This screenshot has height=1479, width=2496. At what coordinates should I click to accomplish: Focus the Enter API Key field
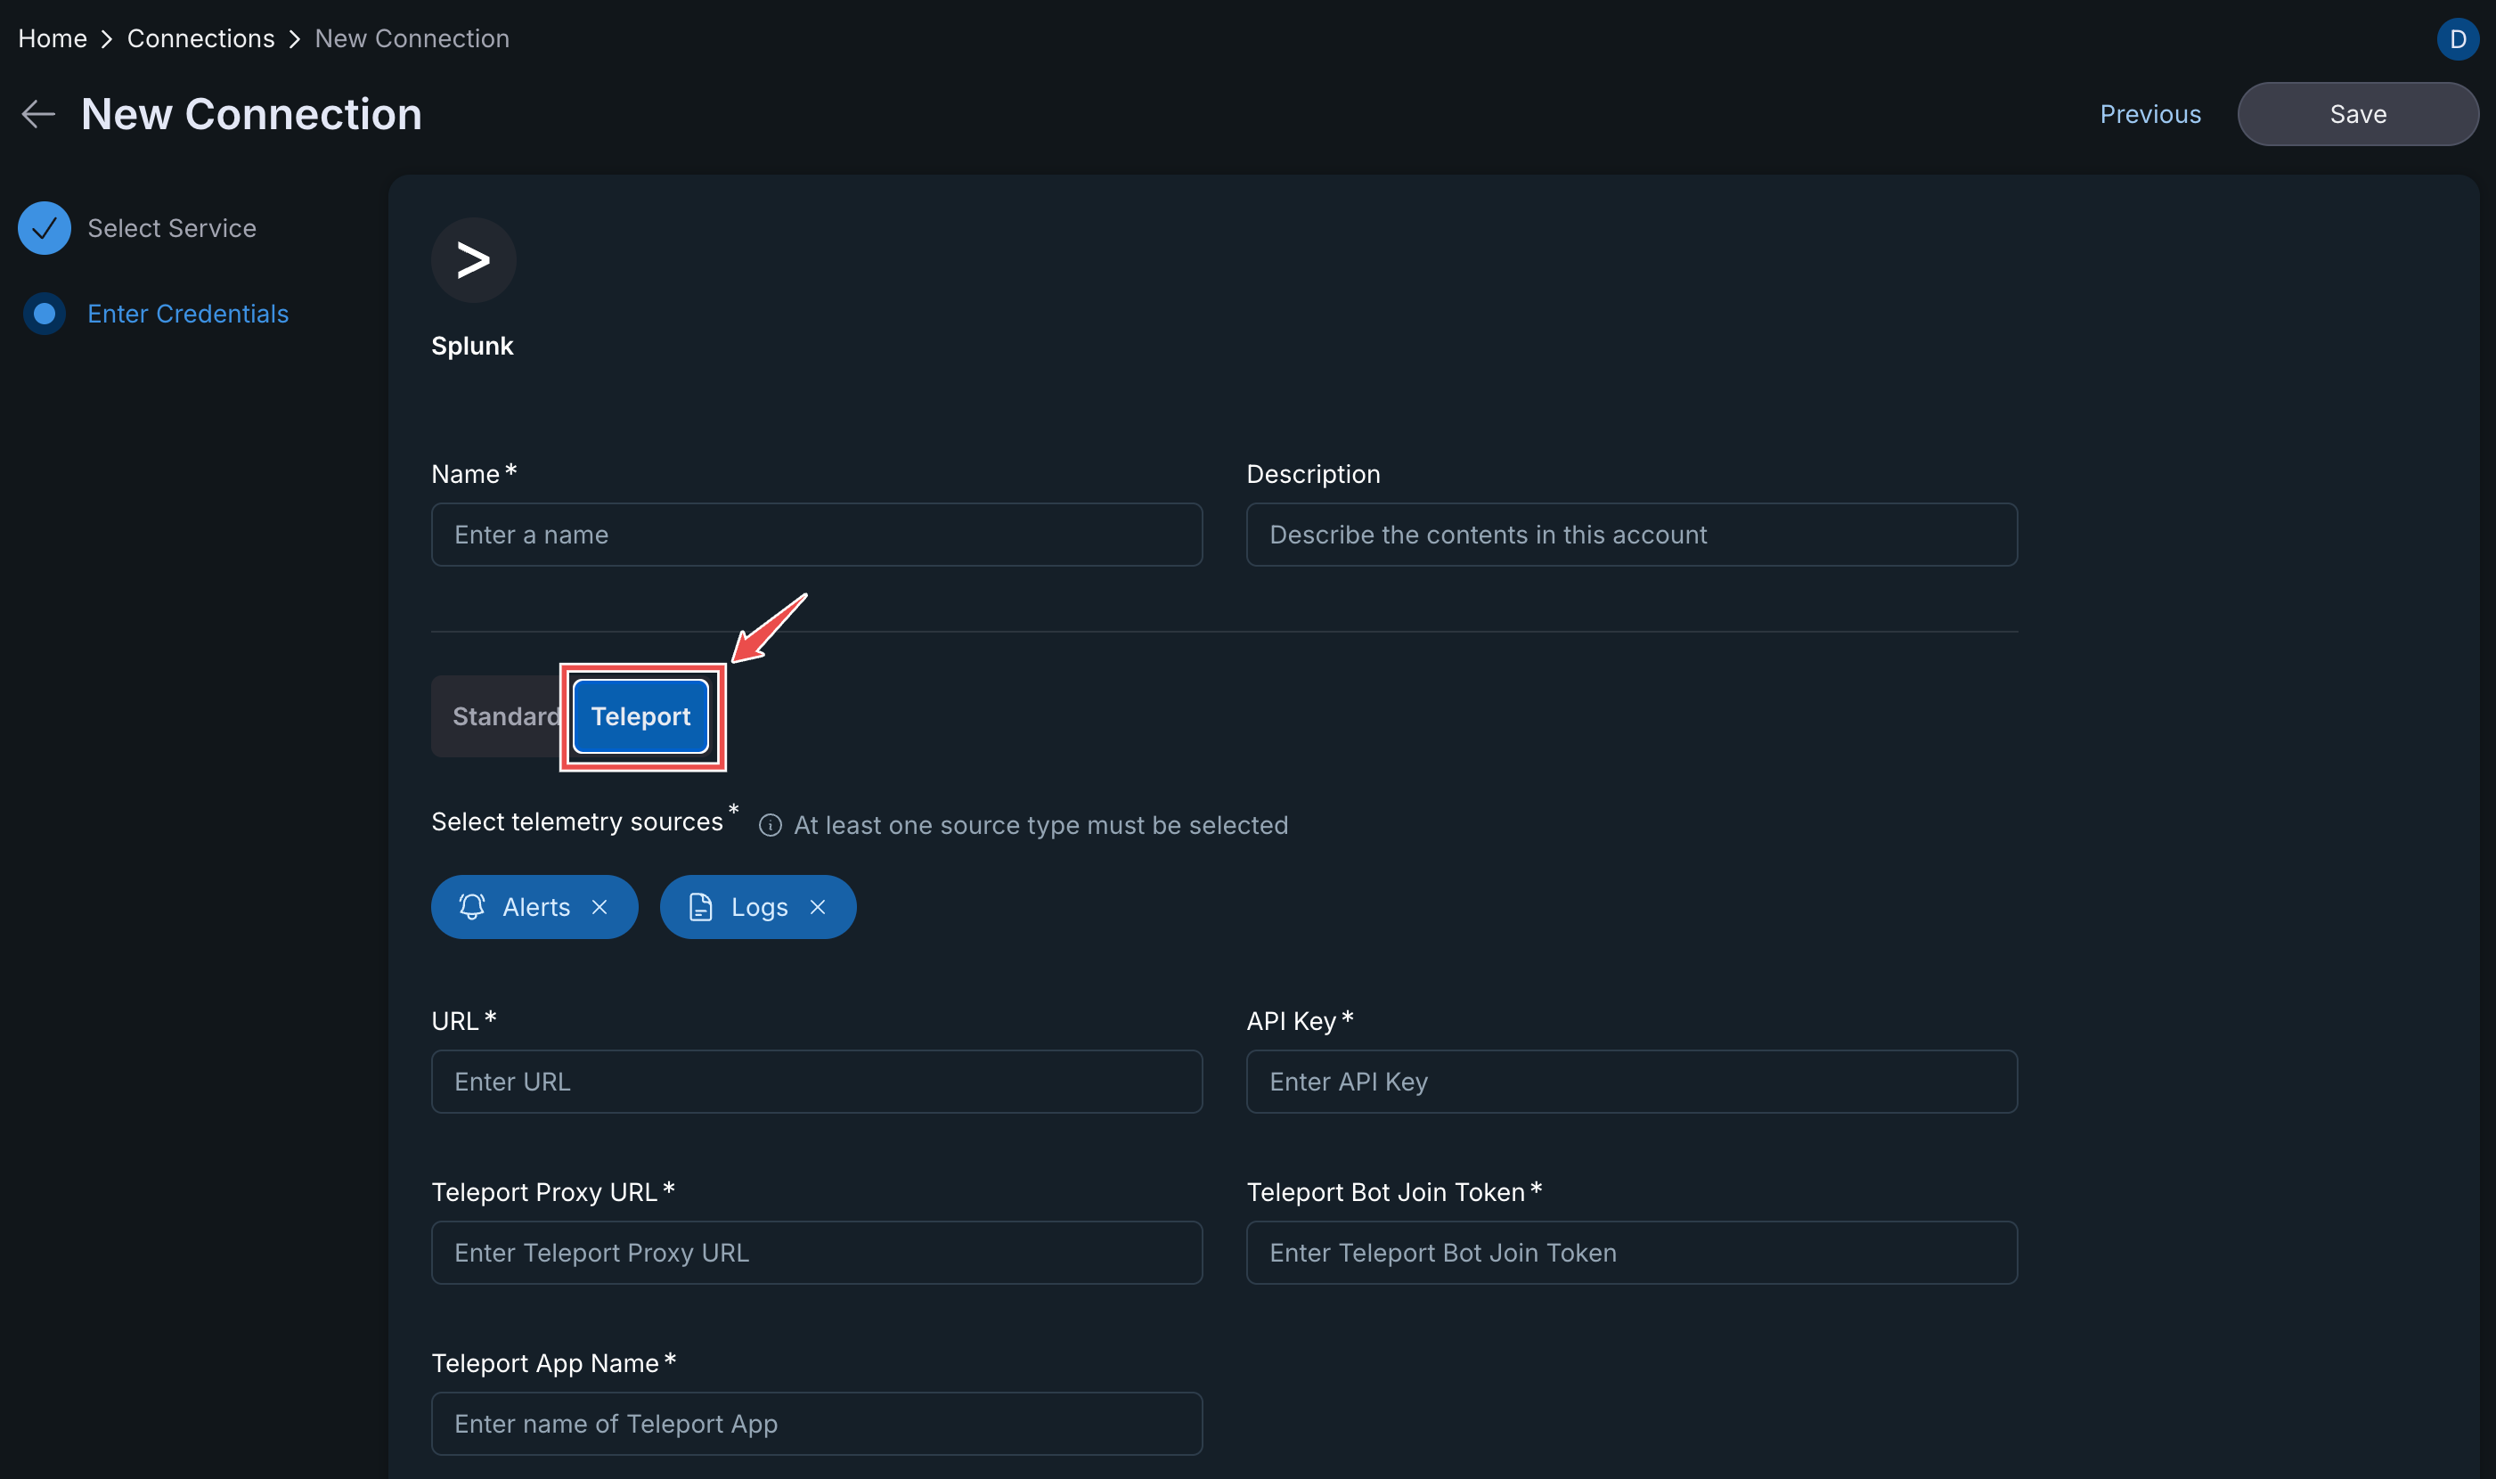coord(1631,1082)
